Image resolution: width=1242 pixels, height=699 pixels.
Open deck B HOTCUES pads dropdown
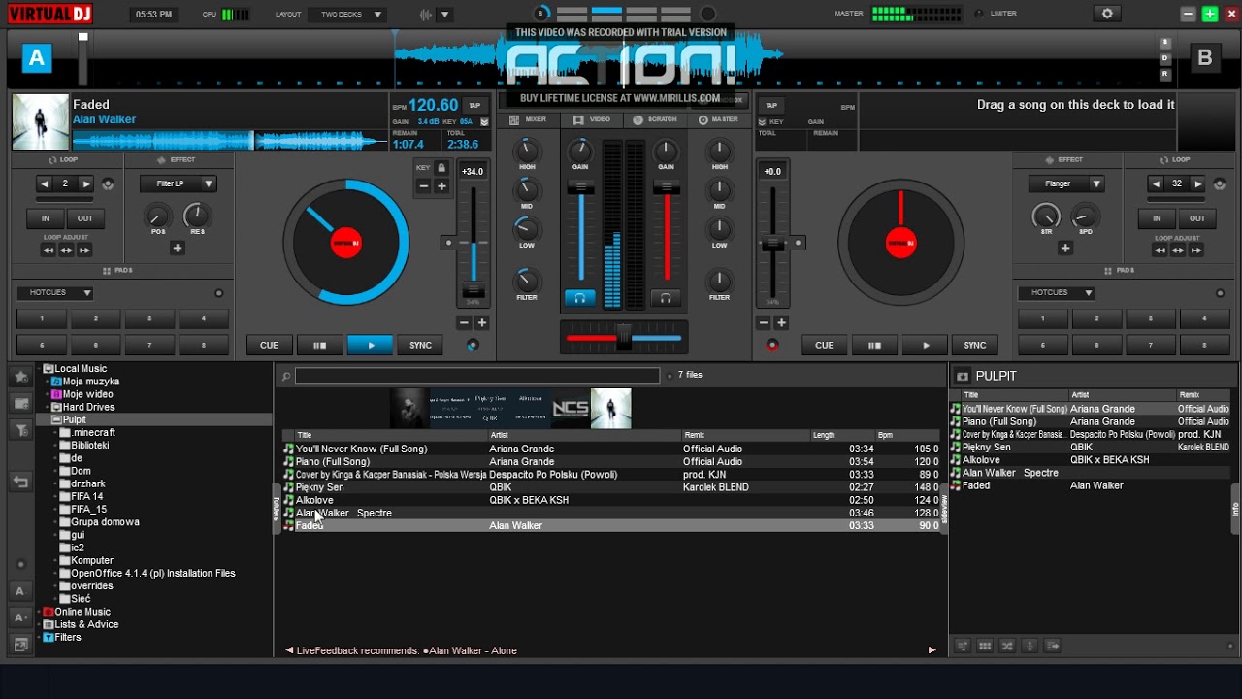point(1057,292)
